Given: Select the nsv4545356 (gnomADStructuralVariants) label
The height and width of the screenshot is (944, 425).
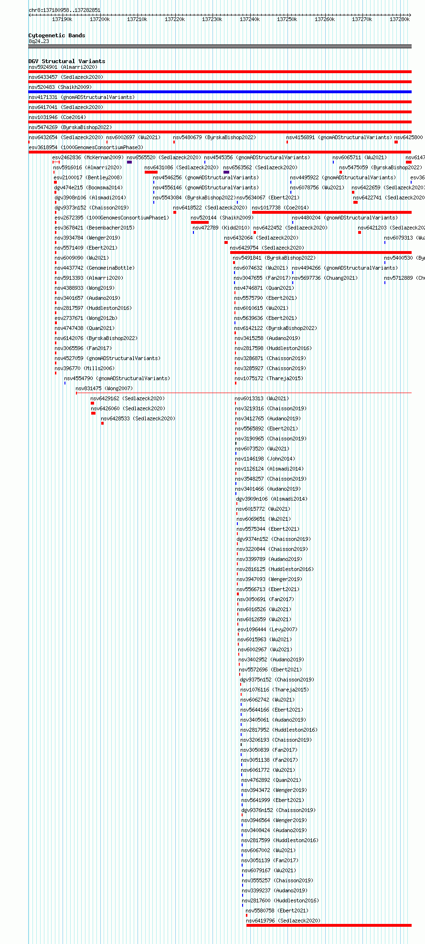Looking at the screenshot, I should tap(257, 157).
